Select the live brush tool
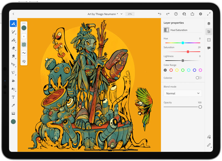Screen dimensions: 222x161 (13, 32)
